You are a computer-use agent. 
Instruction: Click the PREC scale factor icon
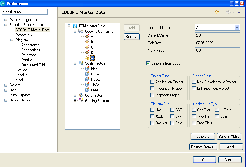coord(87,68)
